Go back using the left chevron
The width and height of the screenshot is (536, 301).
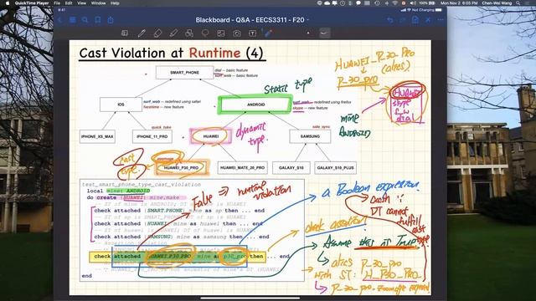coord(60,20)
